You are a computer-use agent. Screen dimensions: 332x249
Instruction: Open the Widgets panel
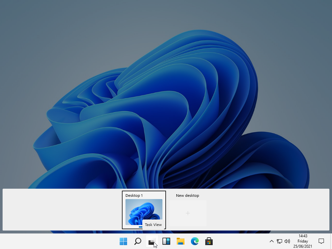pos(166,241)
